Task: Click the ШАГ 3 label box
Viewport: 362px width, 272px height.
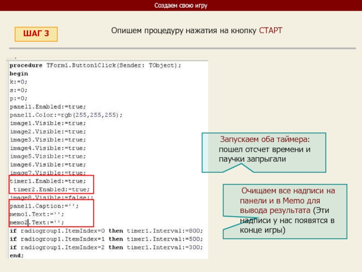Action: [36, 34]
